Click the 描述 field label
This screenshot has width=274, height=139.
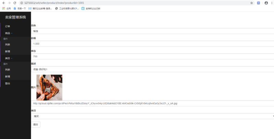point(34,64)
